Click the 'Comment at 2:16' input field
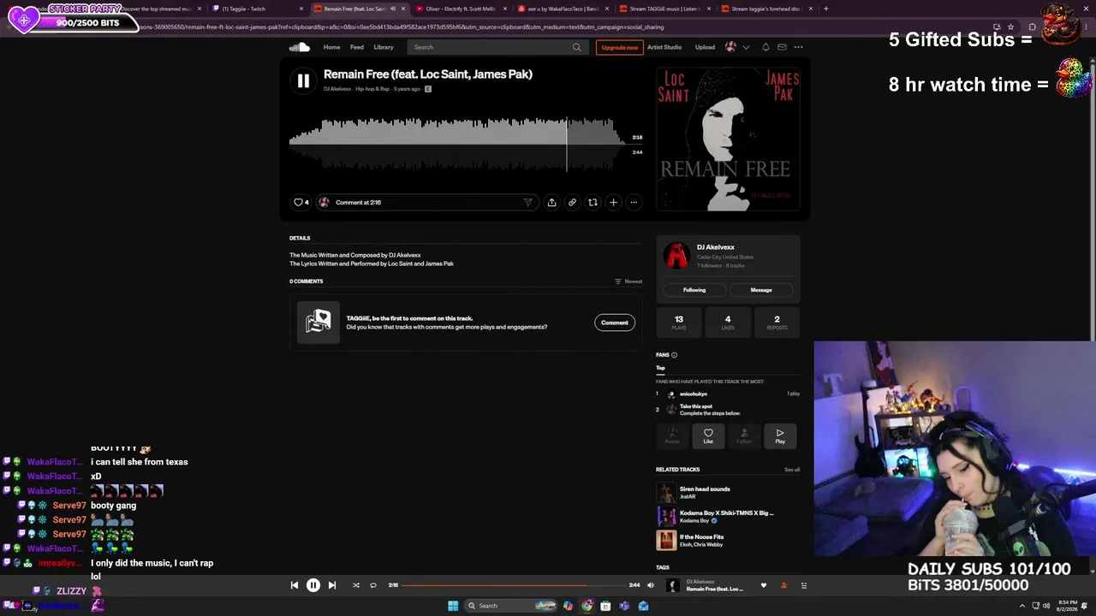Image resolution: width=1096 pixels, height=616 pixels. pyautogui.click(x=426, y=203)
